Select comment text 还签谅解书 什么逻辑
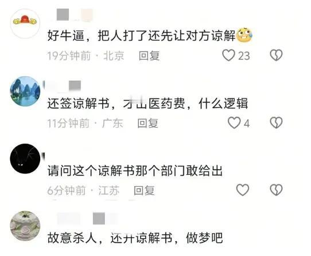Image resolution: width=311 pixels, height=256 pixels. [147, 103]
